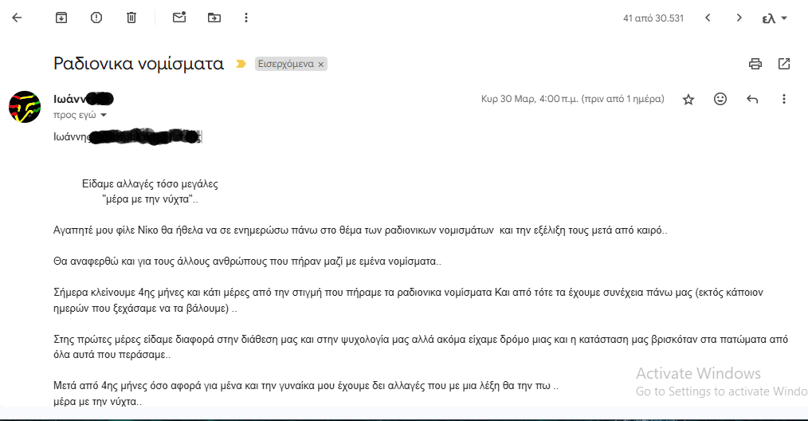This screenshot has width=808, height=421.
Task: Add an emoji reaction
Action: (720, 99)
